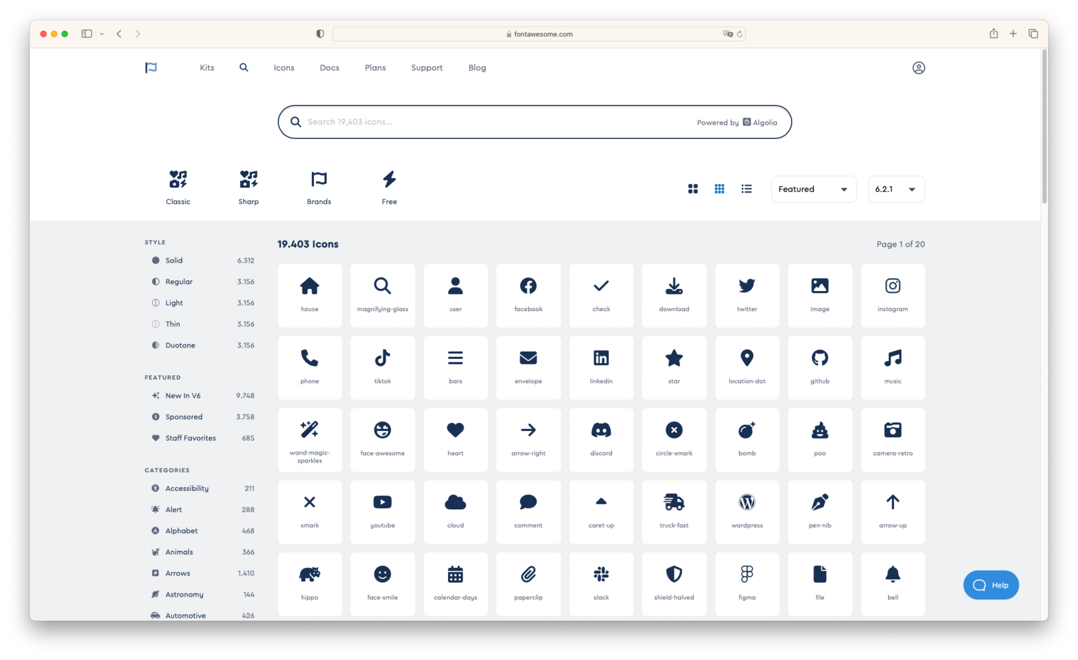This screenshot has width=1078, height=660.
Task: Open Safari sidebar options chevron
Action: click(x=102, y=34)
